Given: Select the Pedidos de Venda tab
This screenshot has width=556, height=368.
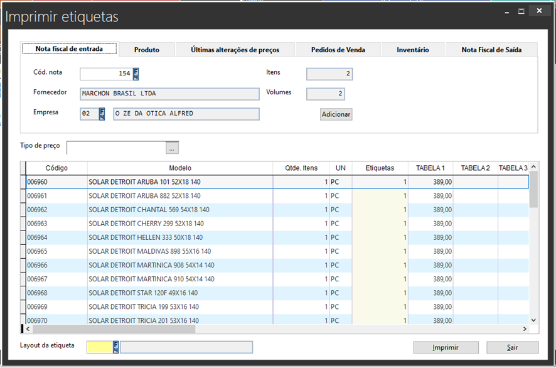Looking at the screenshot, I should point(338,50).
